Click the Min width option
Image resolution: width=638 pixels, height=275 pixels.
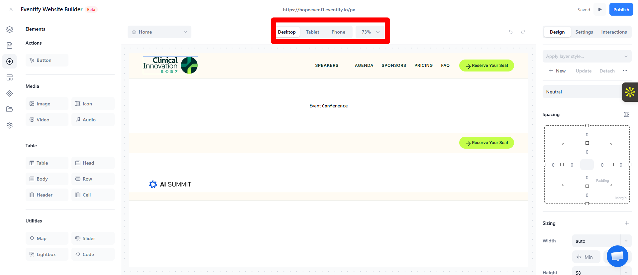(x=586, y=257)
